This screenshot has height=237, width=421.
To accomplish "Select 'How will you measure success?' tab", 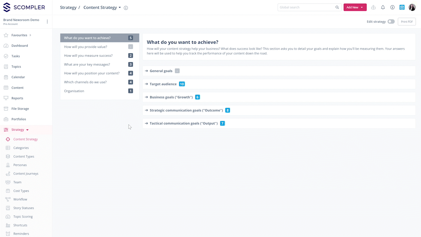I will [88, 56].
